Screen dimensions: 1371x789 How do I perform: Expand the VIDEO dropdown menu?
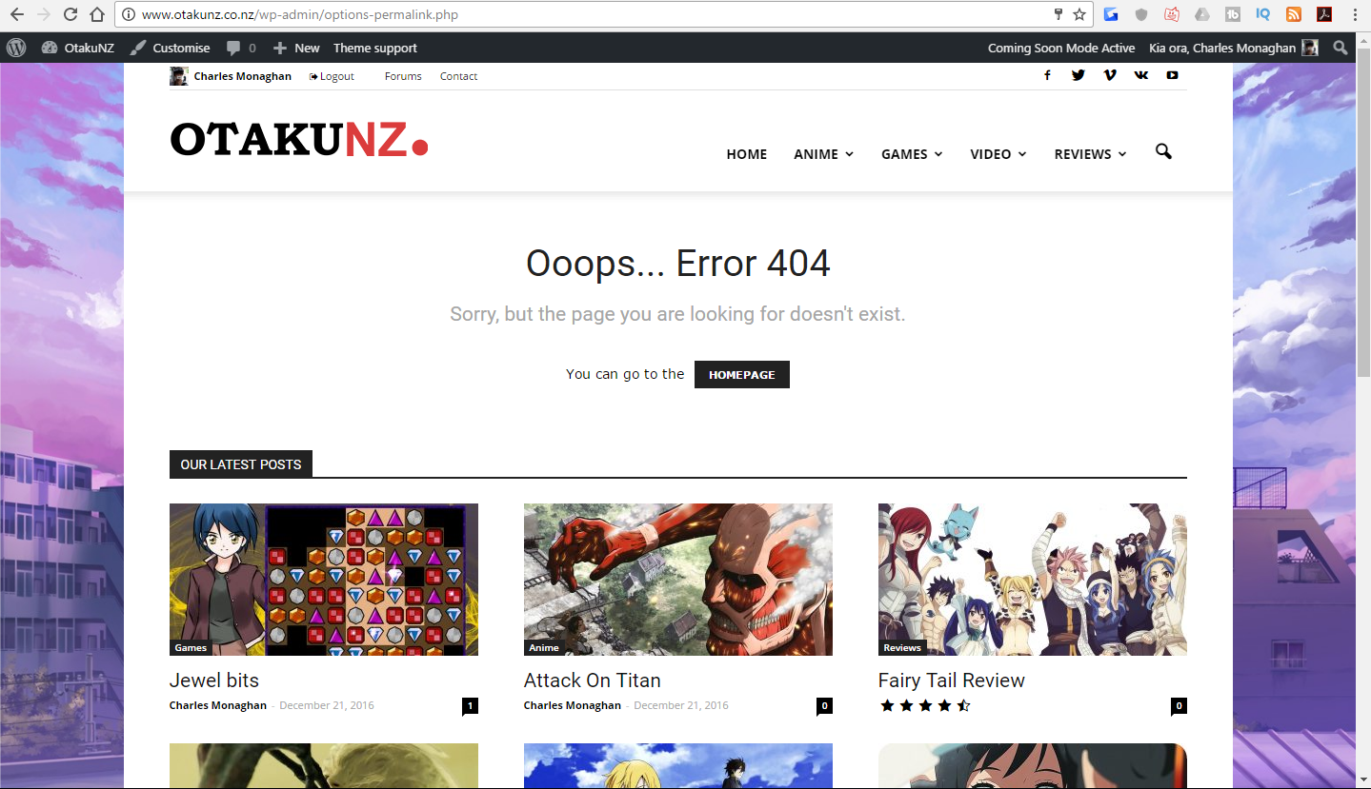tap(998, 154)
